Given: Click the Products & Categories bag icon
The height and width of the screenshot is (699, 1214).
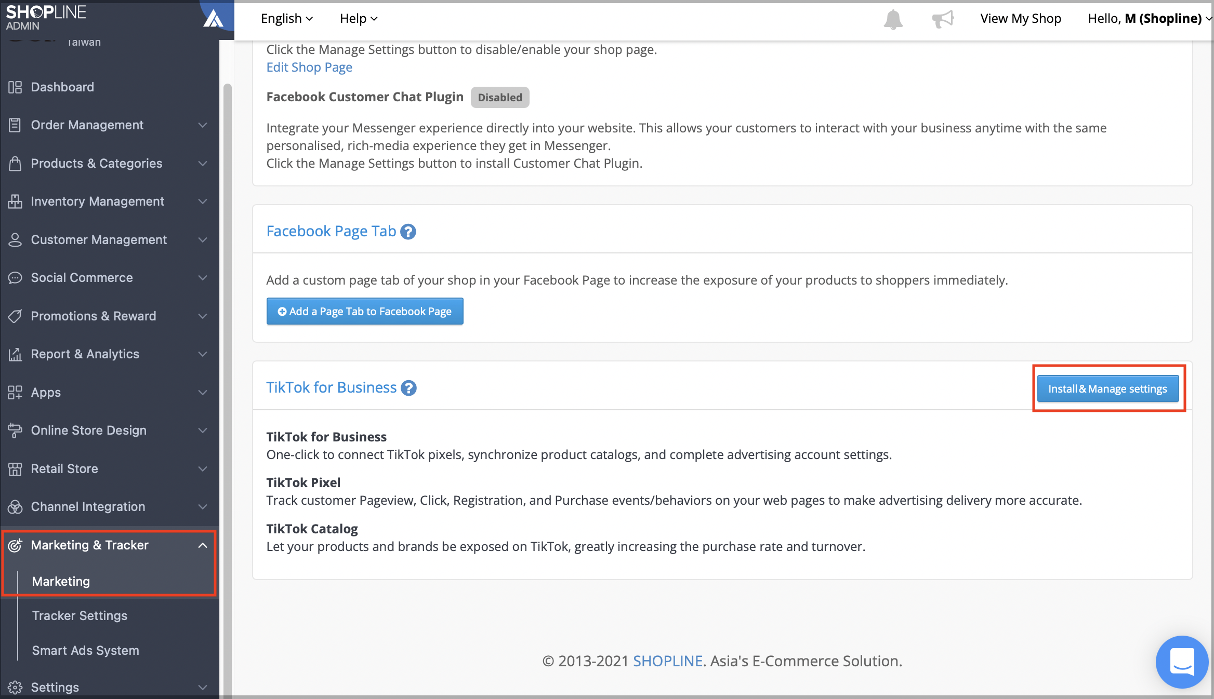Looking at the screenshot, I should pyautogui.click(x=15, y=163).
